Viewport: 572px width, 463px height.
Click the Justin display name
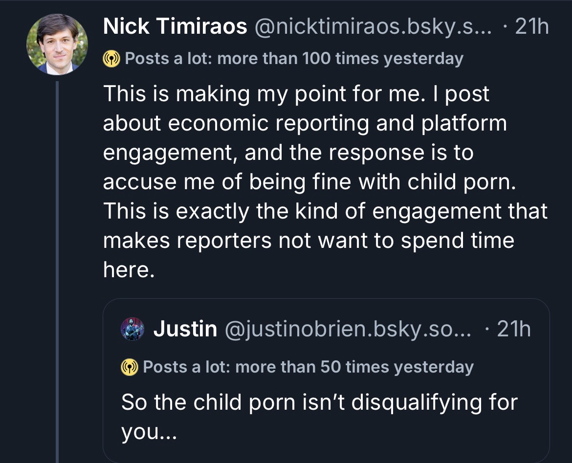pos(185,329)
